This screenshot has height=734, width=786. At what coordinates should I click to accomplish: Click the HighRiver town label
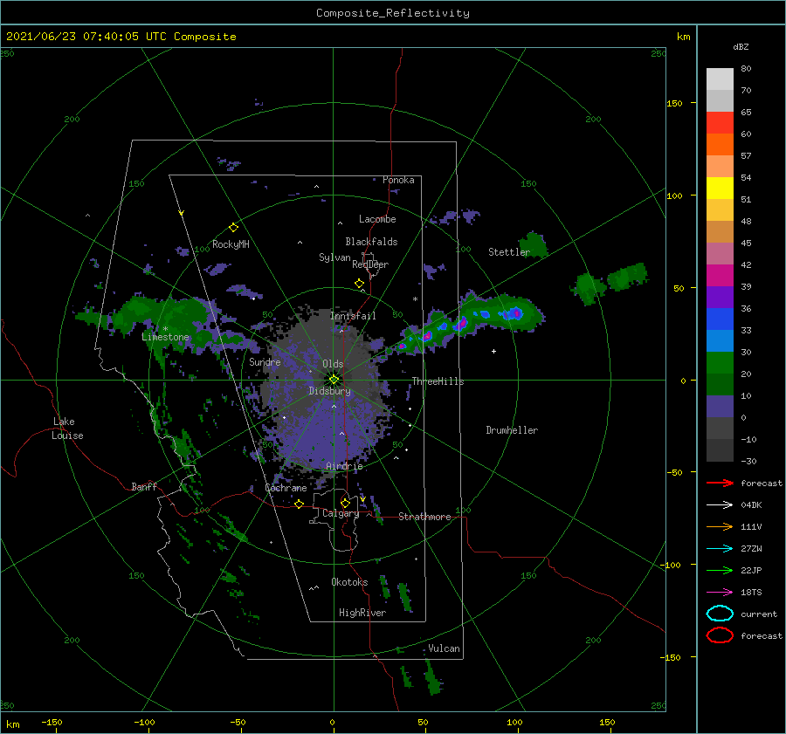362,613
